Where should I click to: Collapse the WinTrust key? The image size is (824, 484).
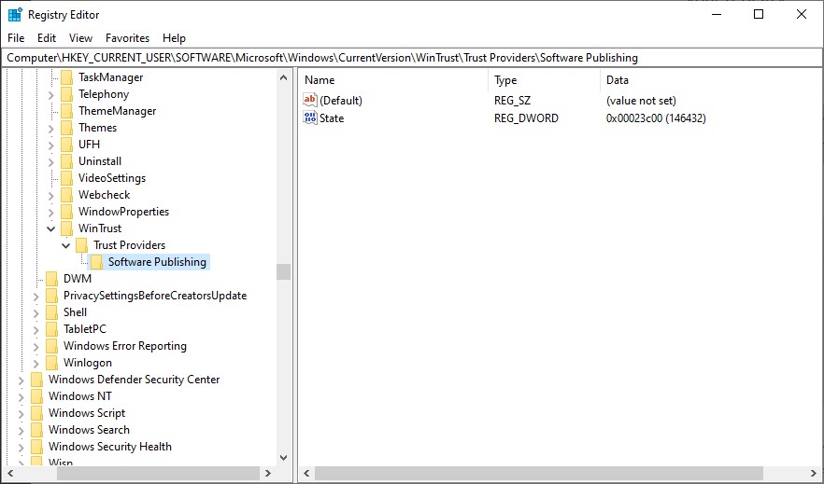point(51,228)
